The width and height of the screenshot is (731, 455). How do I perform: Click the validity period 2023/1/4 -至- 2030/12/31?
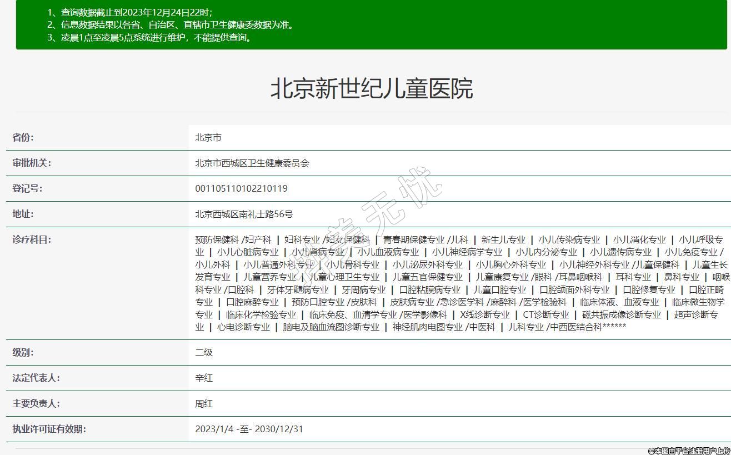click(249, 429)
